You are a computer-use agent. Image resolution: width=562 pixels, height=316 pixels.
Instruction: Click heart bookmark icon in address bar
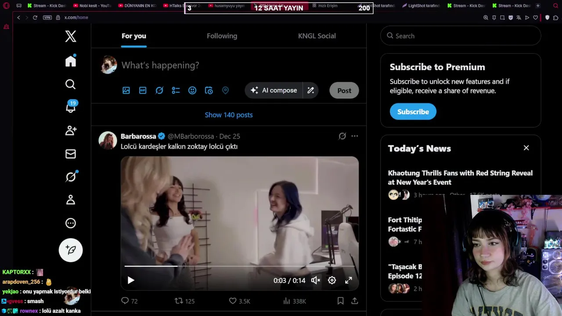click(536, 18)
